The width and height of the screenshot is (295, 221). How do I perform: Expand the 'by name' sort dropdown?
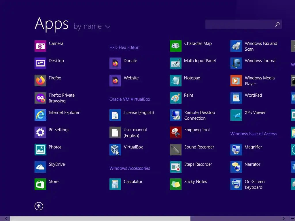92,26
